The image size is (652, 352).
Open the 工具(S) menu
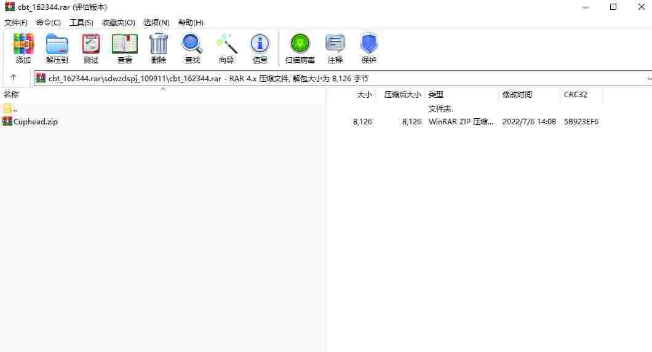click(x=81, y=23)
